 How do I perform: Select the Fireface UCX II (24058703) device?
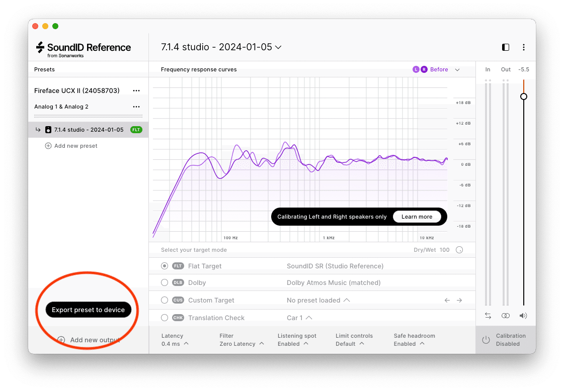(x=76, y=90)
